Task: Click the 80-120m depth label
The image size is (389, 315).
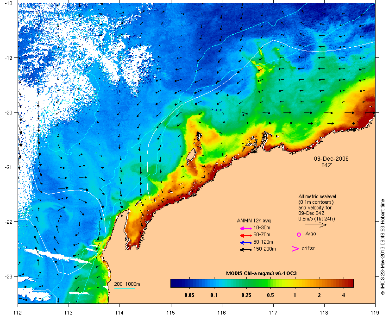Action: coord(263,242)
